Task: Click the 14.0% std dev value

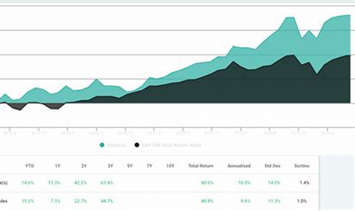Action: (275, 183)
